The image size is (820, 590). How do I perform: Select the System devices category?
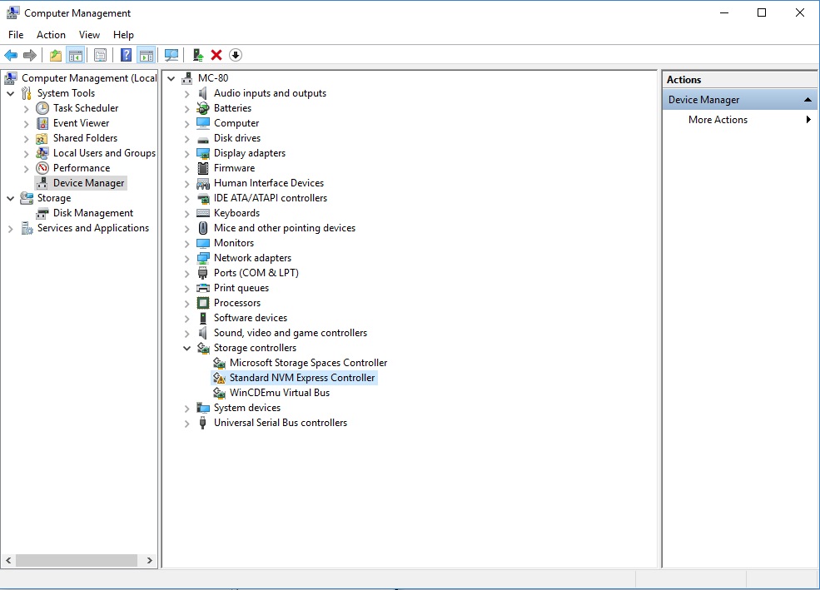(247, 408)
